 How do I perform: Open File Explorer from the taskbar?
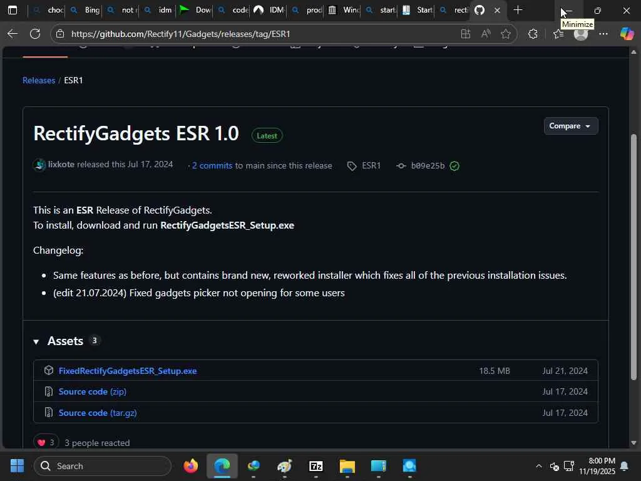pos(347,466)
